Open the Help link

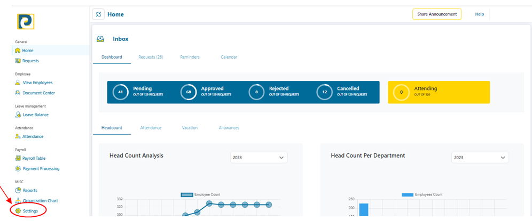[479, 14]
